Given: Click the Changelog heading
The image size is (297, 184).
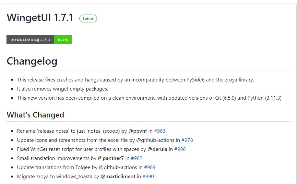Looking at the screenshot, I should [32, 61].
